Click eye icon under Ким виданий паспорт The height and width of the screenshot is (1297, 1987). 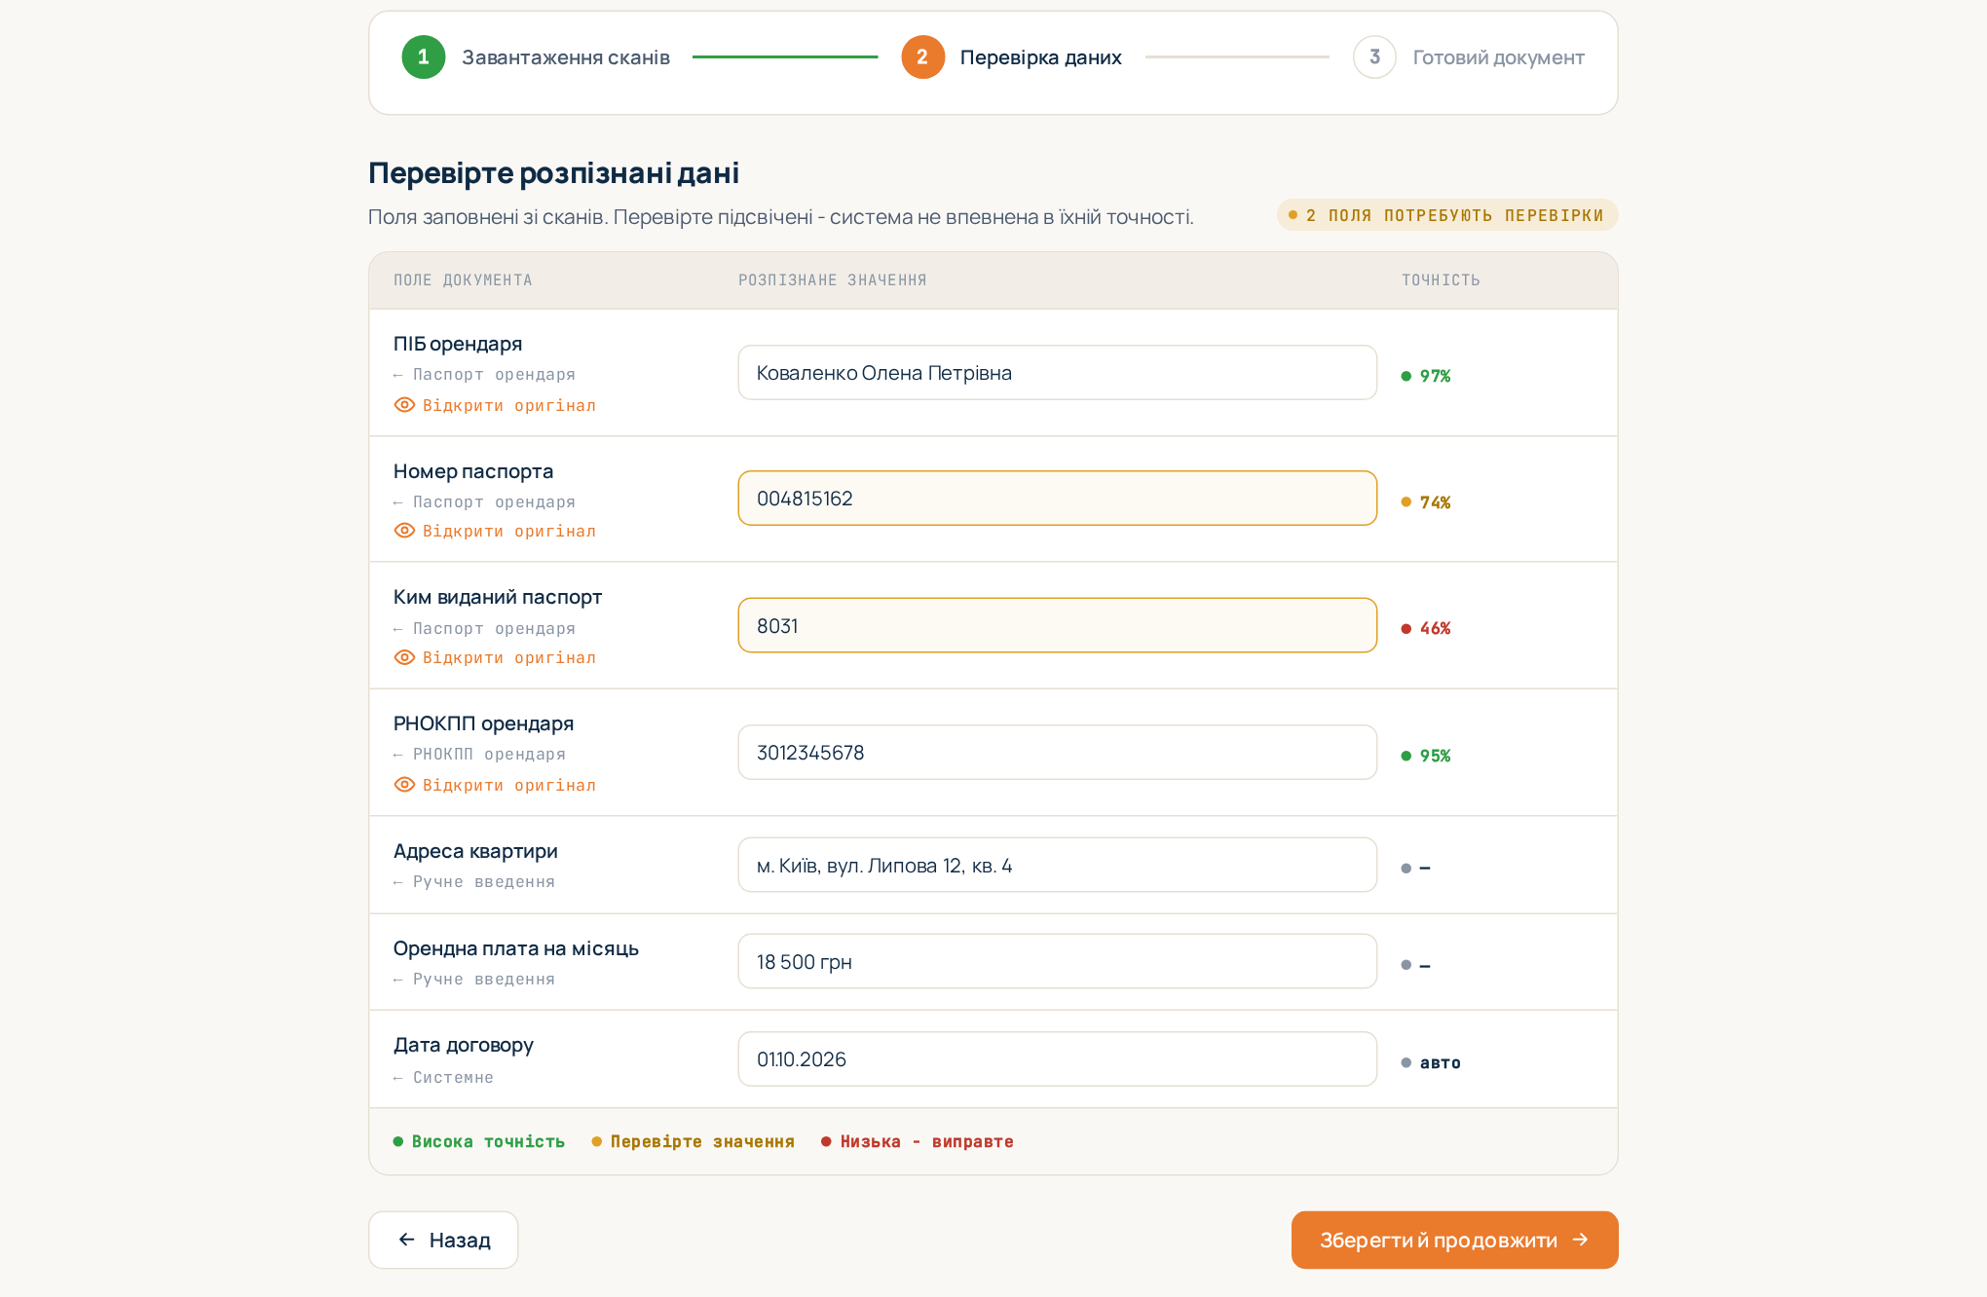coord(404,657)
